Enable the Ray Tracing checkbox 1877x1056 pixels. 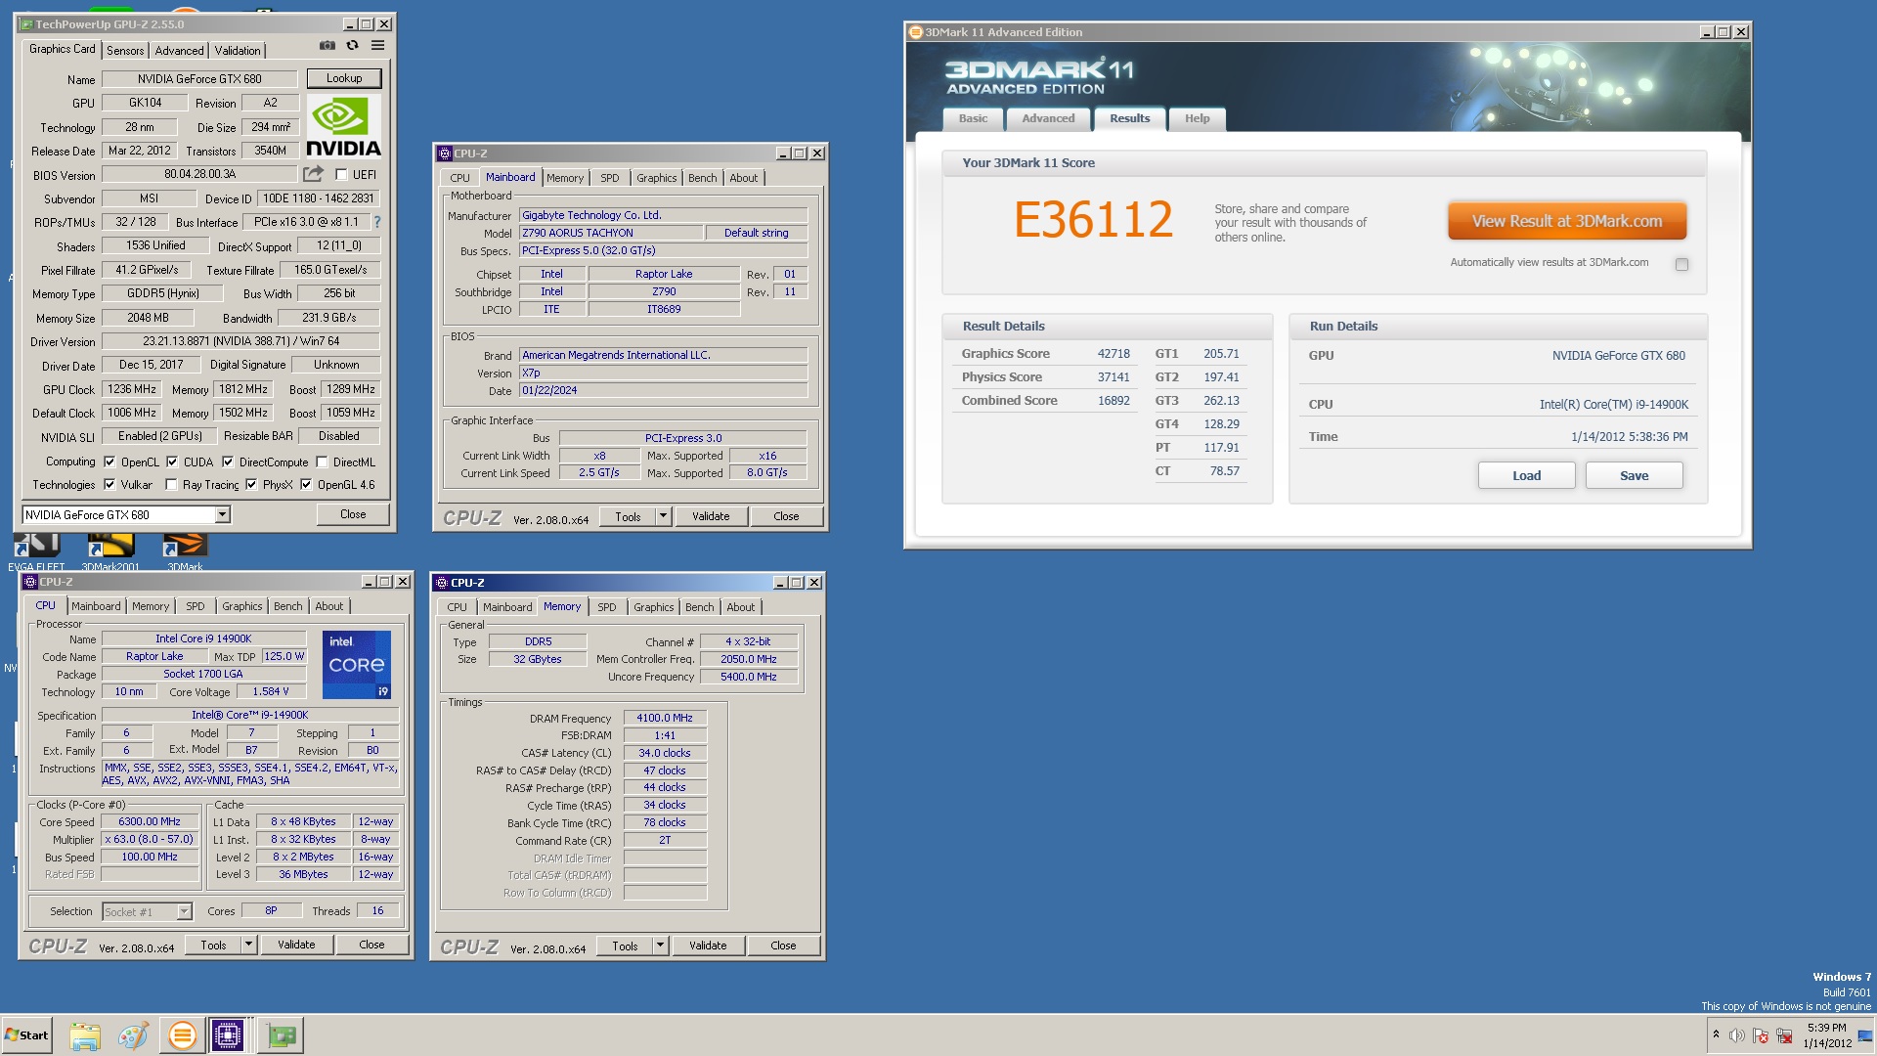(x=171, y=485)
